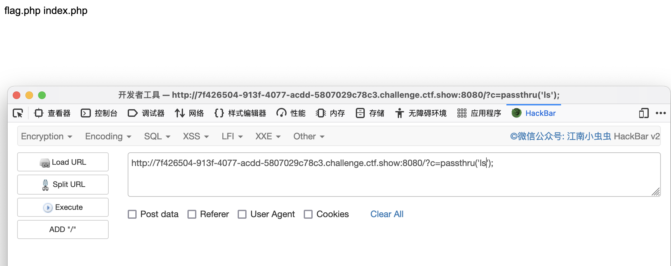This screenshot has width=671, height=266.
Task: Open the Application (应用程序) tab
Action: (x=479, y=113)
